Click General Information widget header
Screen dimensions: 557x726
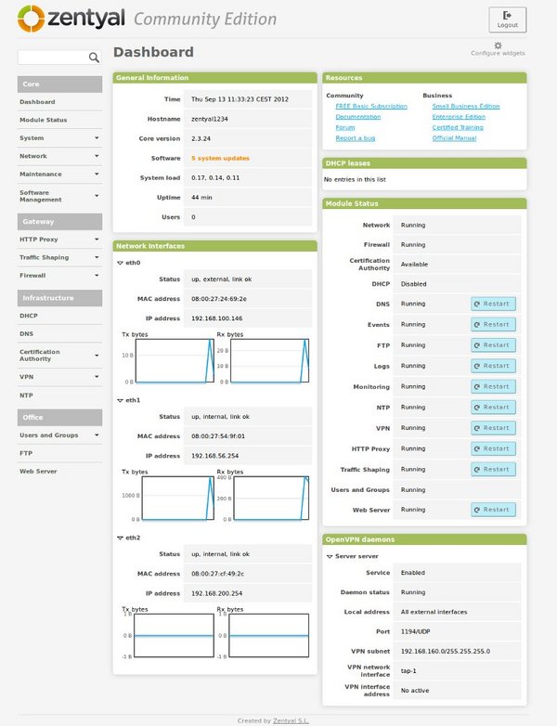pyautogui.click(x=214, y=78)
